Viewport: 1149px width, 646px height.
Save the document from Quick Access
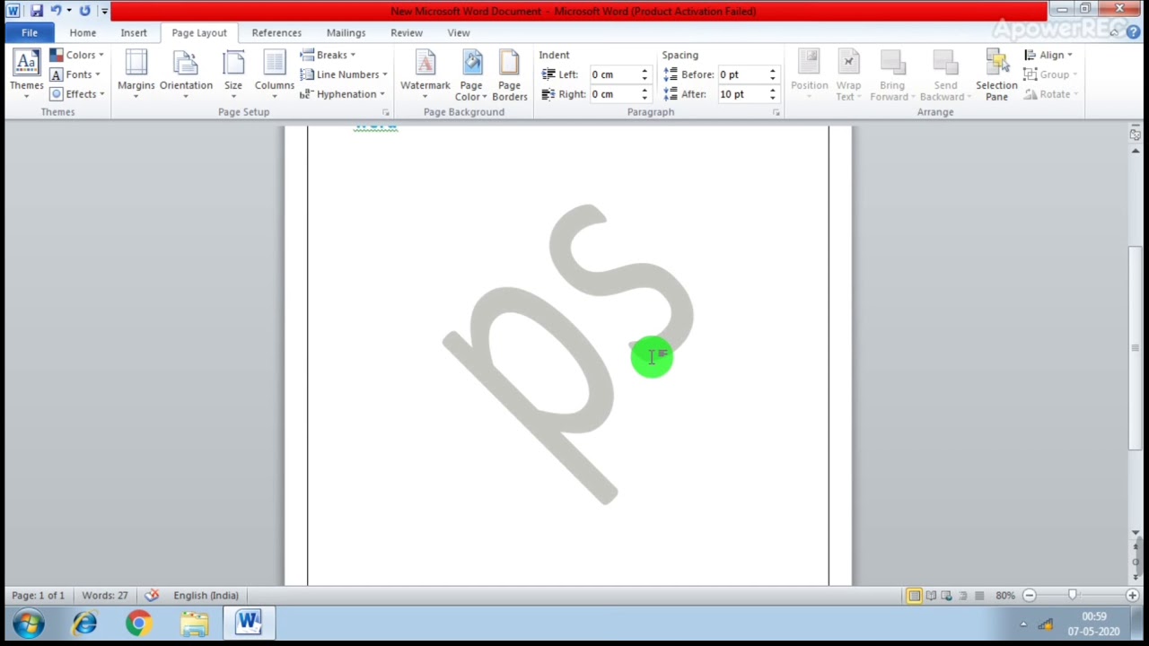pyautogui.click(x=36, y=11)
